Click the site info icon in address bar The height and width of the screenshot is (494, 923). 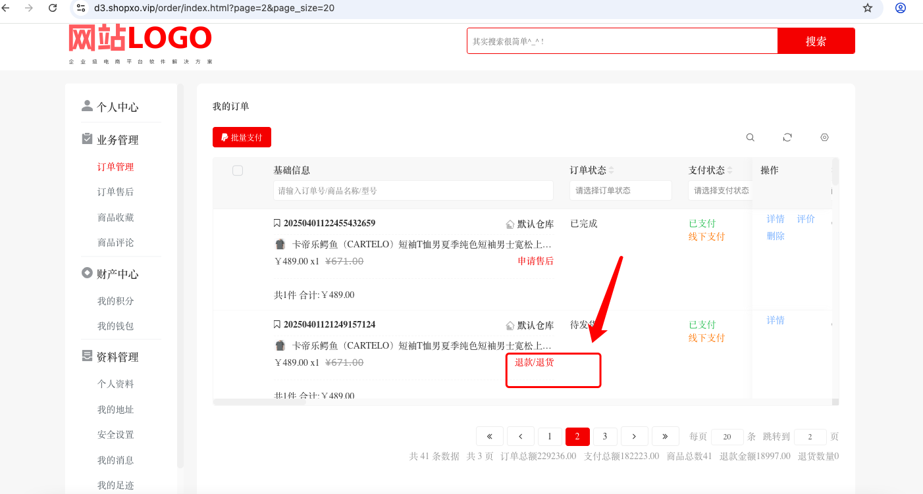tap(81, 8)
